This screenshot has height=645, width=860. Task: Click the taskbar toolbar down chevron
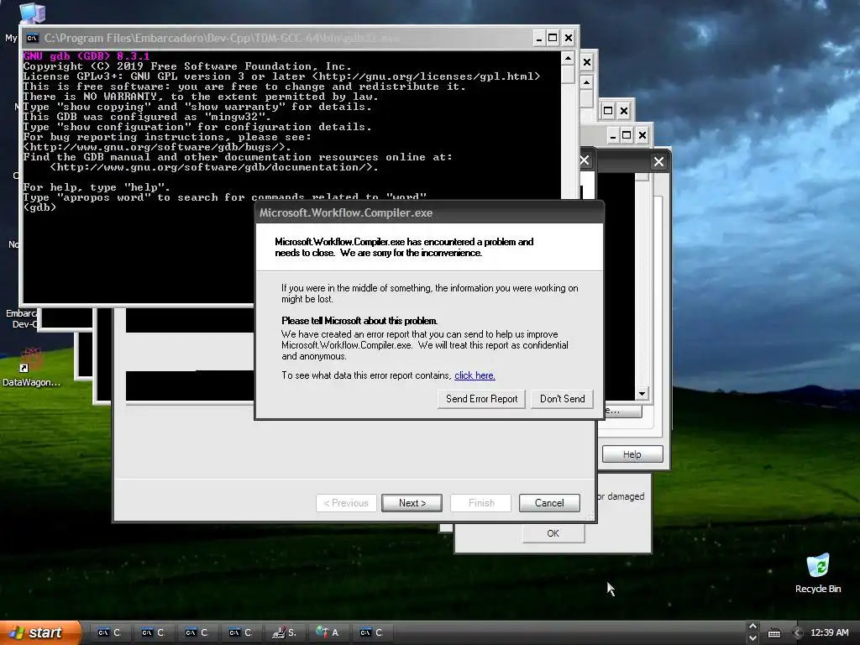pyautogui.click(x=753, y=638)
